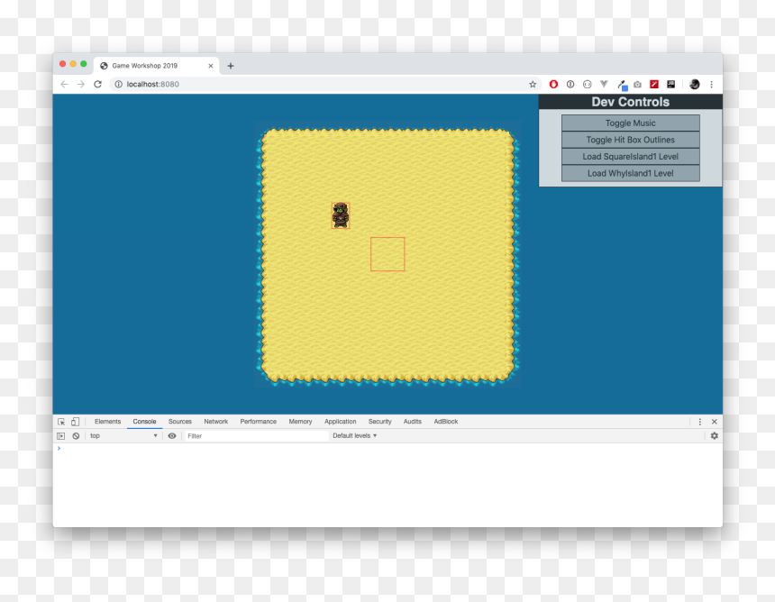Viewport: 775px width, 602px height.
Task: Bookmark this page with star icon
Action: coord(533,84)
